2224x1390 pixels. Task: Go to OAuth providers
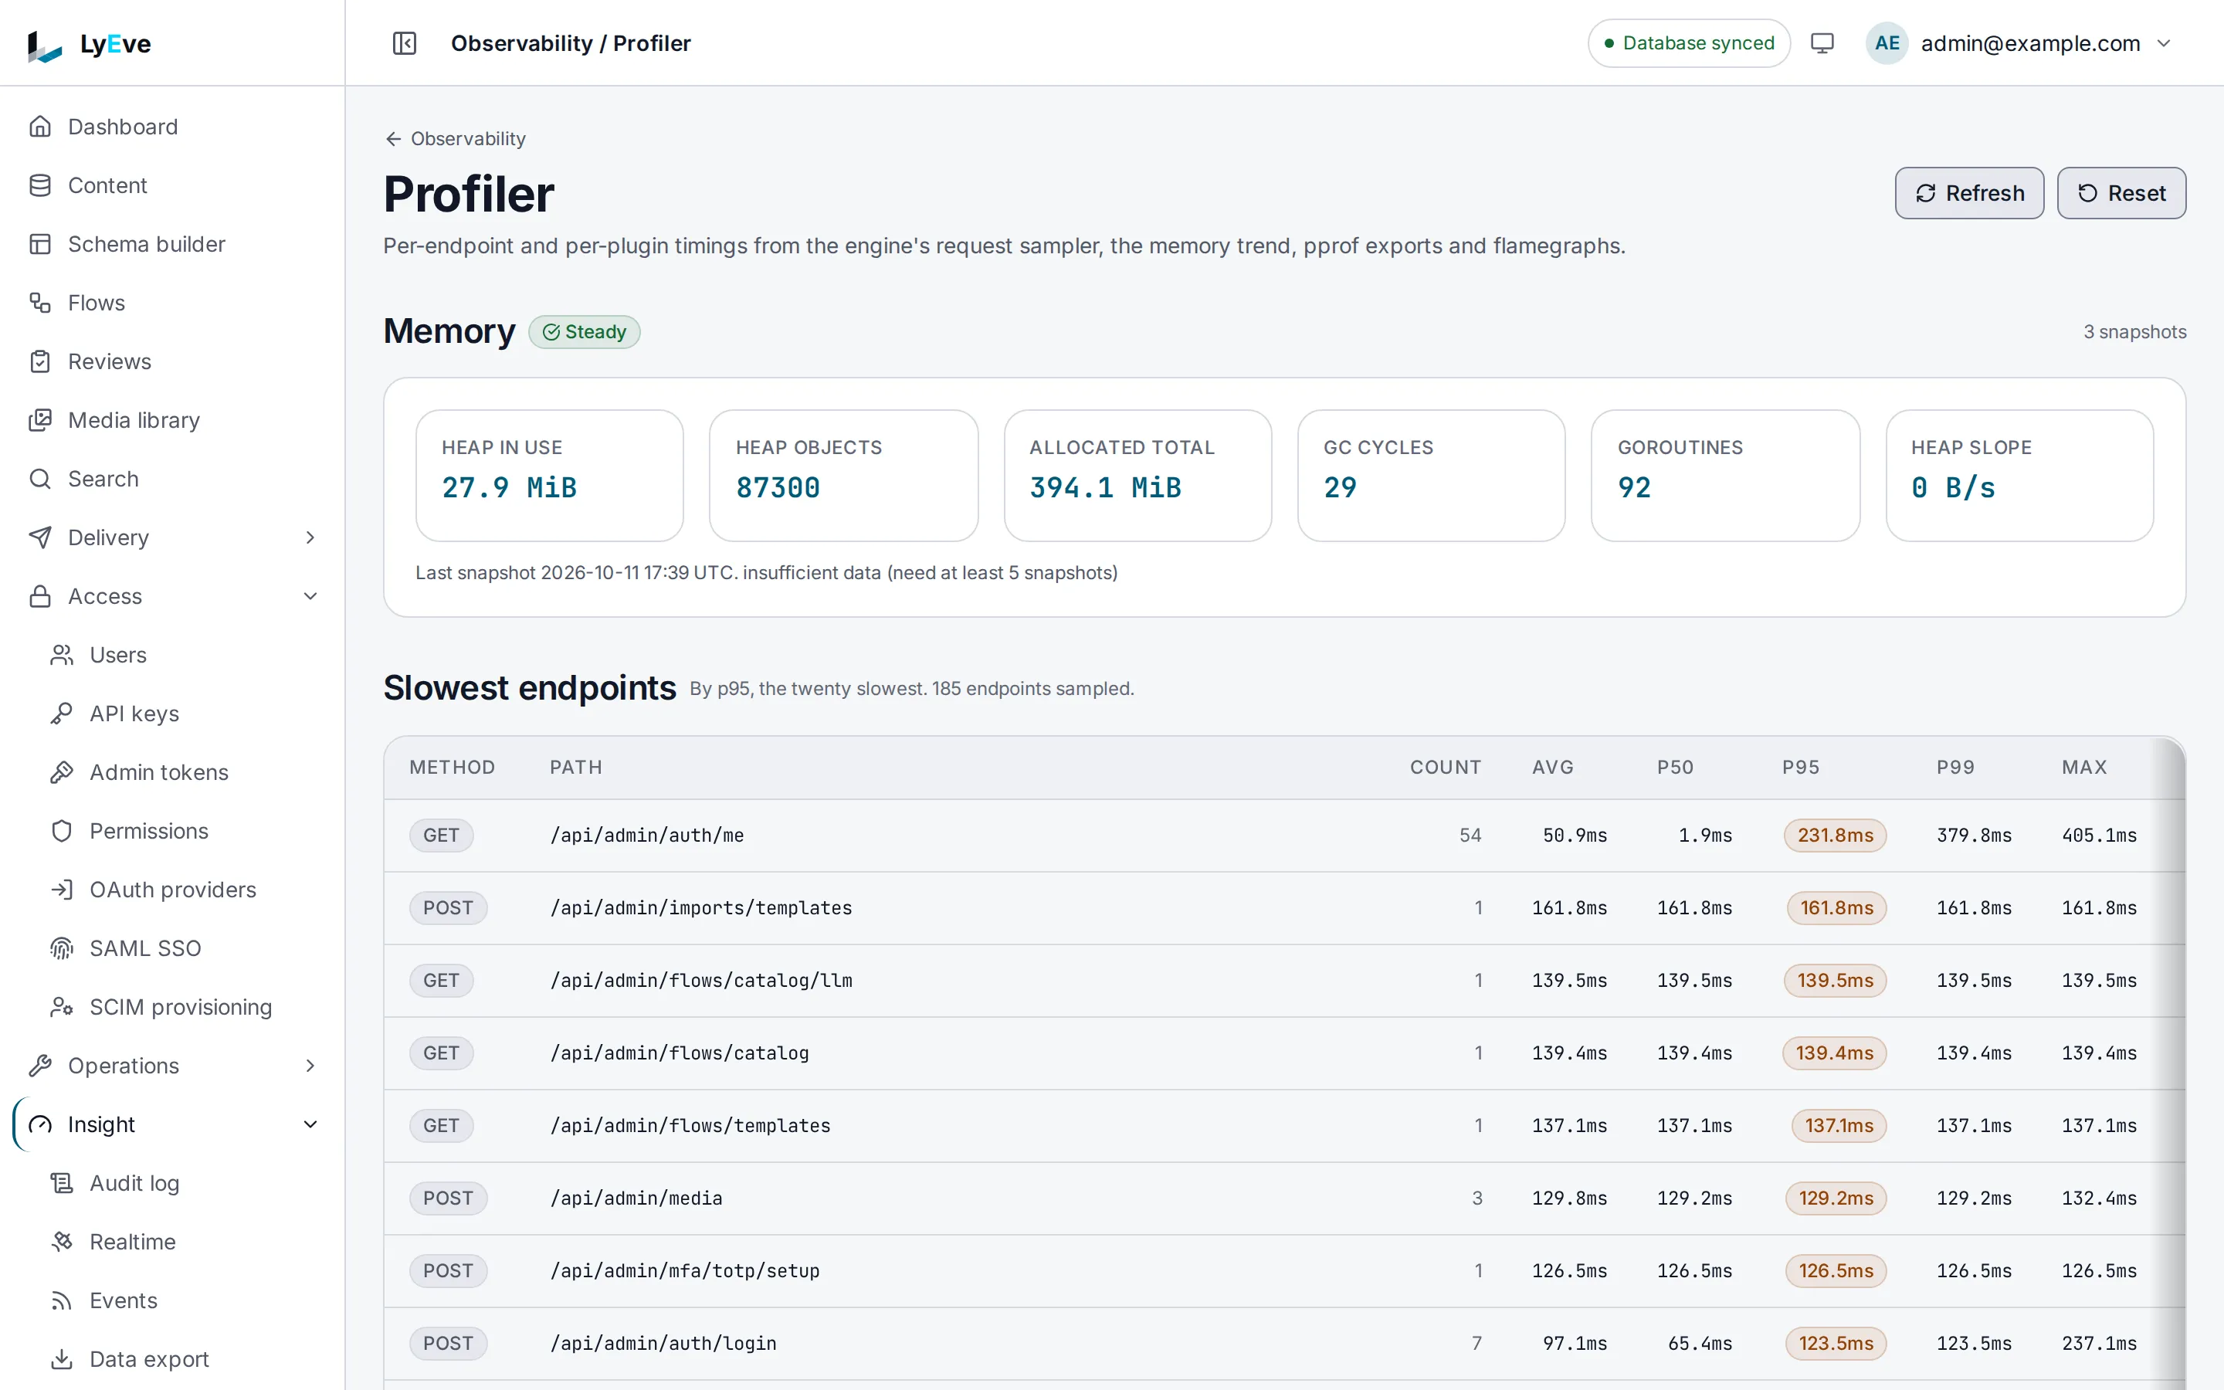(x=173, y=890)
